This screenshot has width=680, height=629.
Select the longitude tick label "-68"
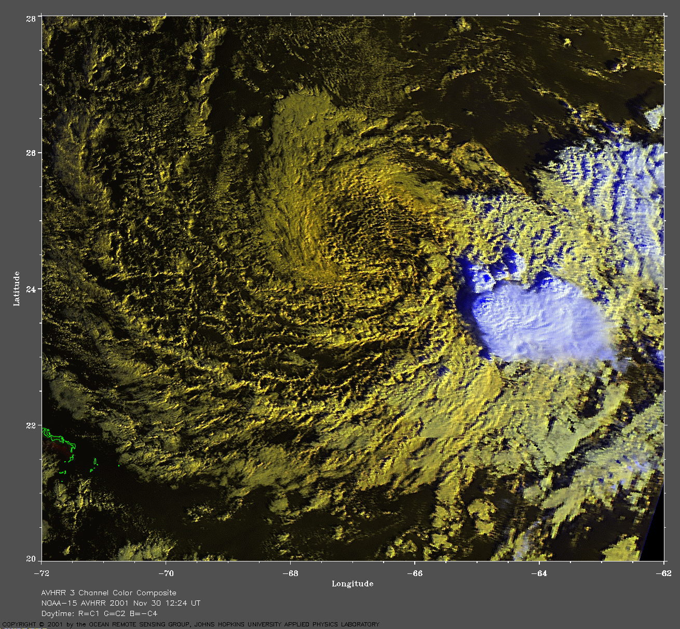tap(290, 573)
